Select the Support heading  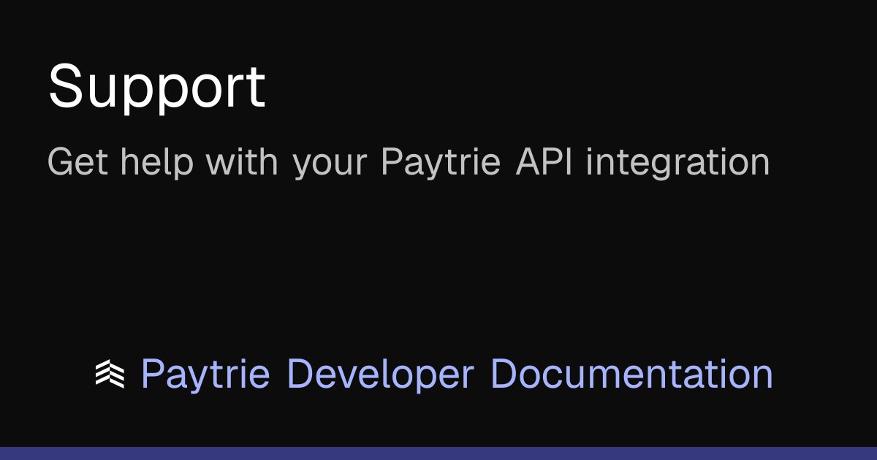156,88
